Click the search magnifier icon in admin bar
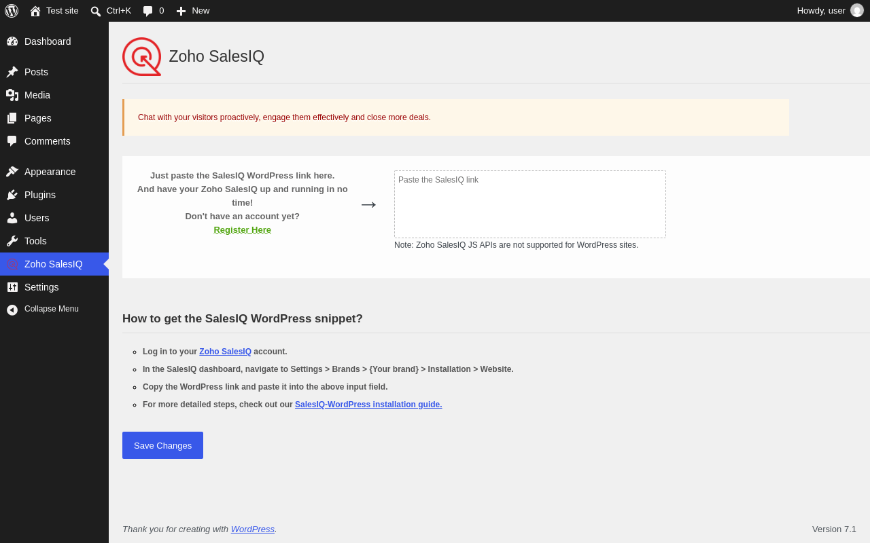 [x=96, y=11]
